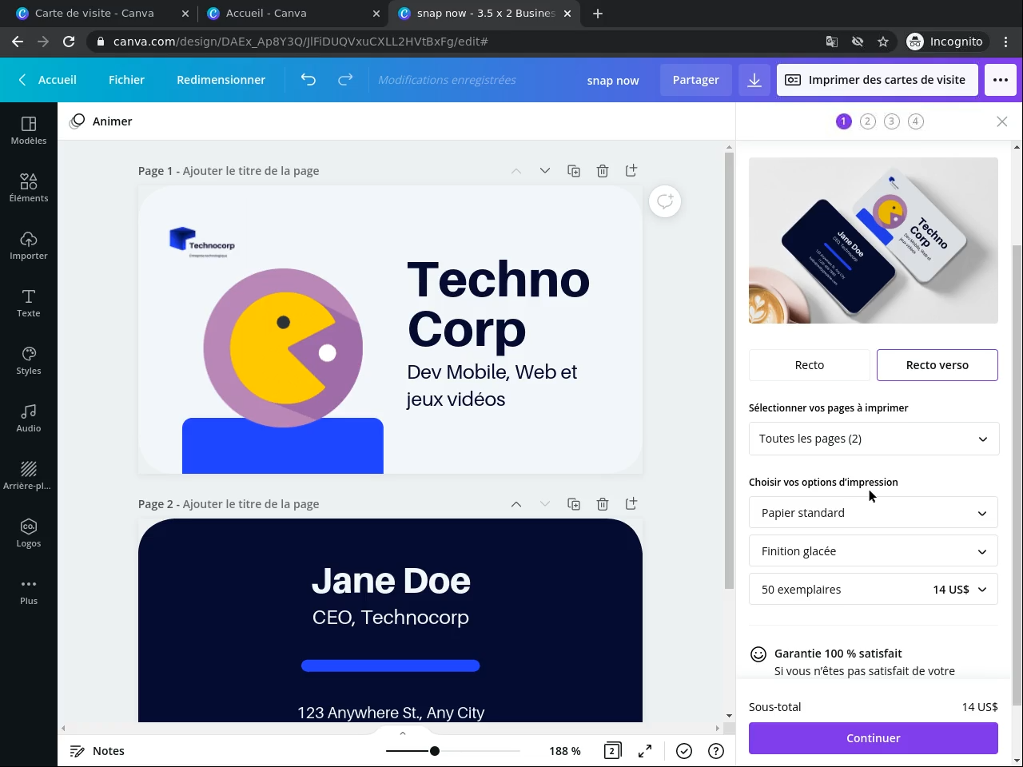Go to print step 2
The width and height of the screenshot is (1023, 767).
coord(868,121)
